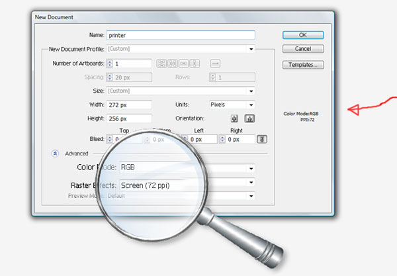
Task: Select Grid by Row artboard layout icon
Action: [161, 64]
